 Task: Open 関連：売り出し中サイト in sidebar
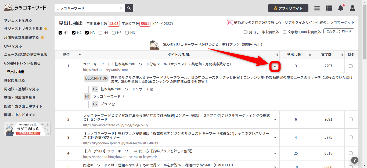click(23, 106)
